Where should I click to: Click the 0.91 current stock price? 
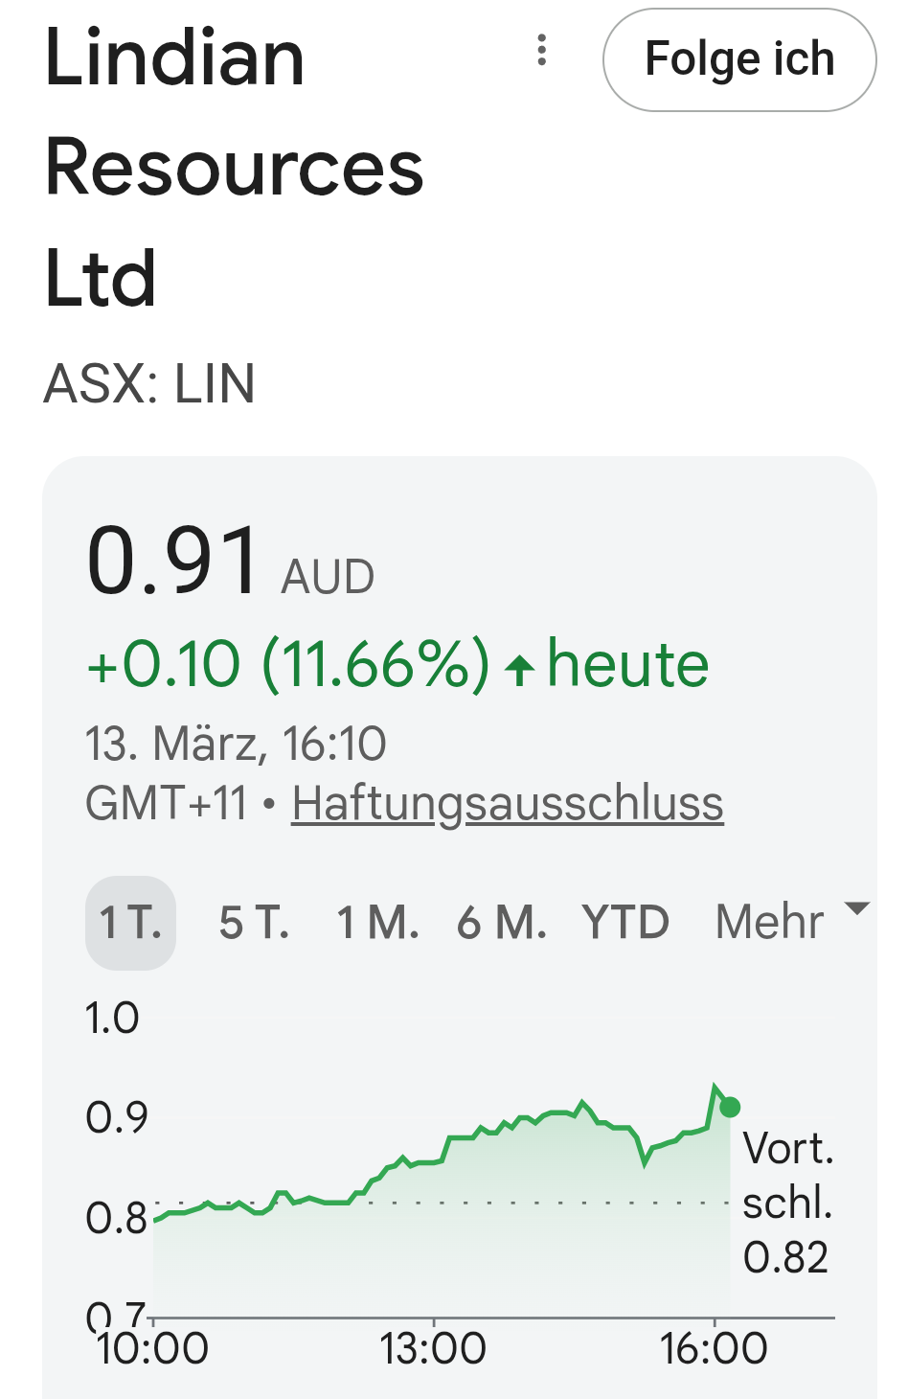click(x=172, y=561)
